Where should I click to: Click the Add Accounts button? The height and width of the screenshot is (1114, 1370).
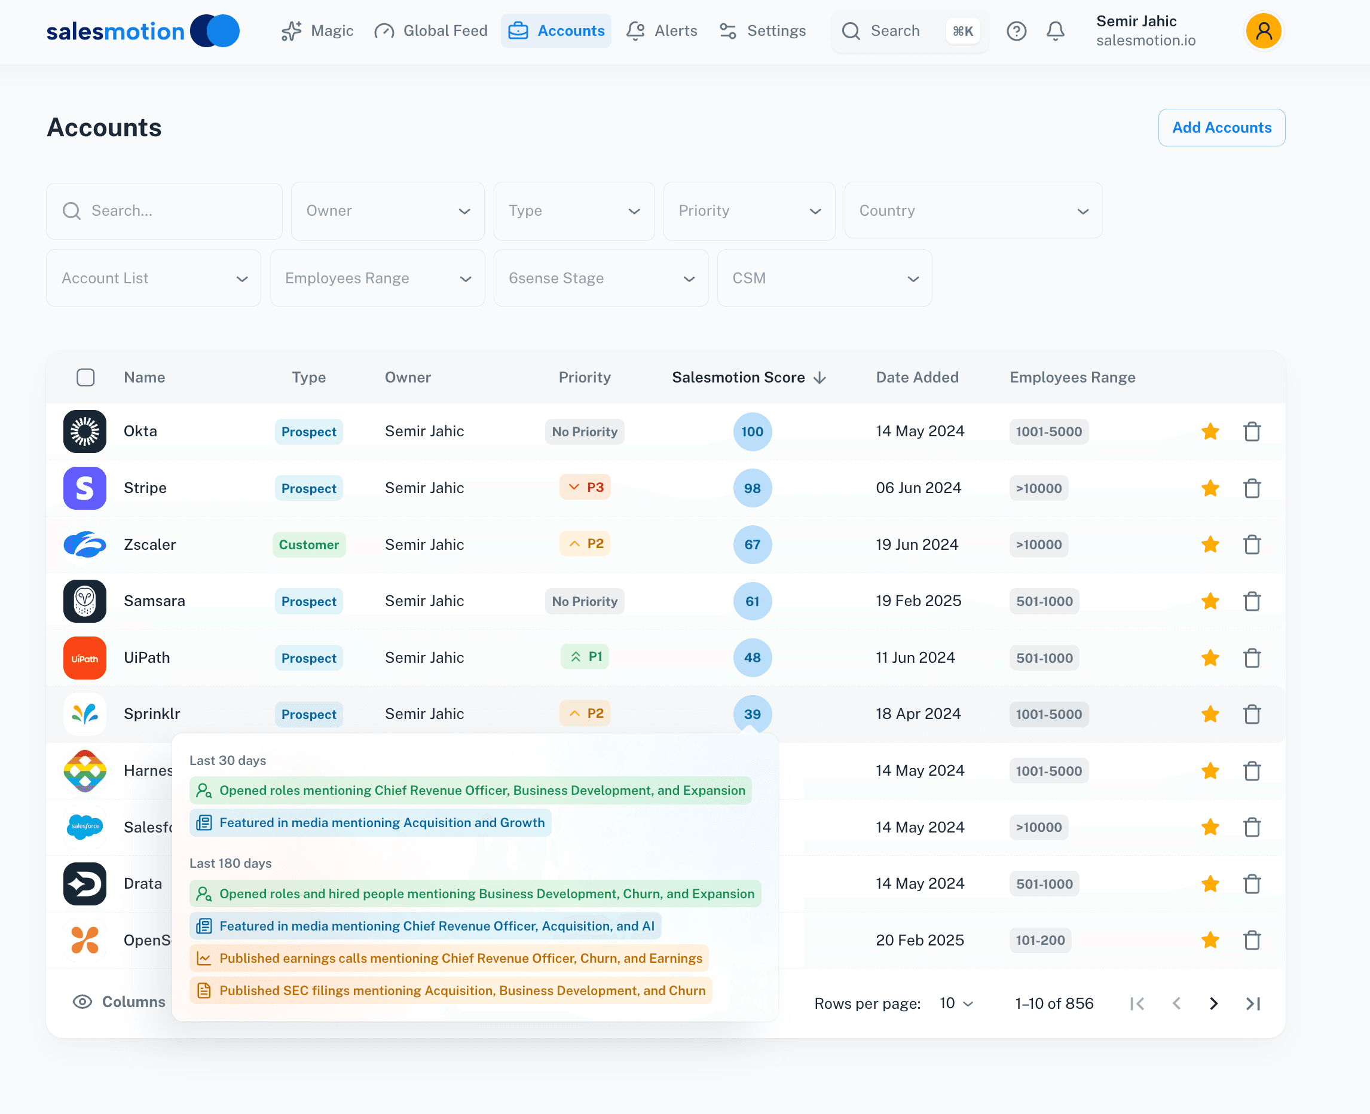[1221, 128]
